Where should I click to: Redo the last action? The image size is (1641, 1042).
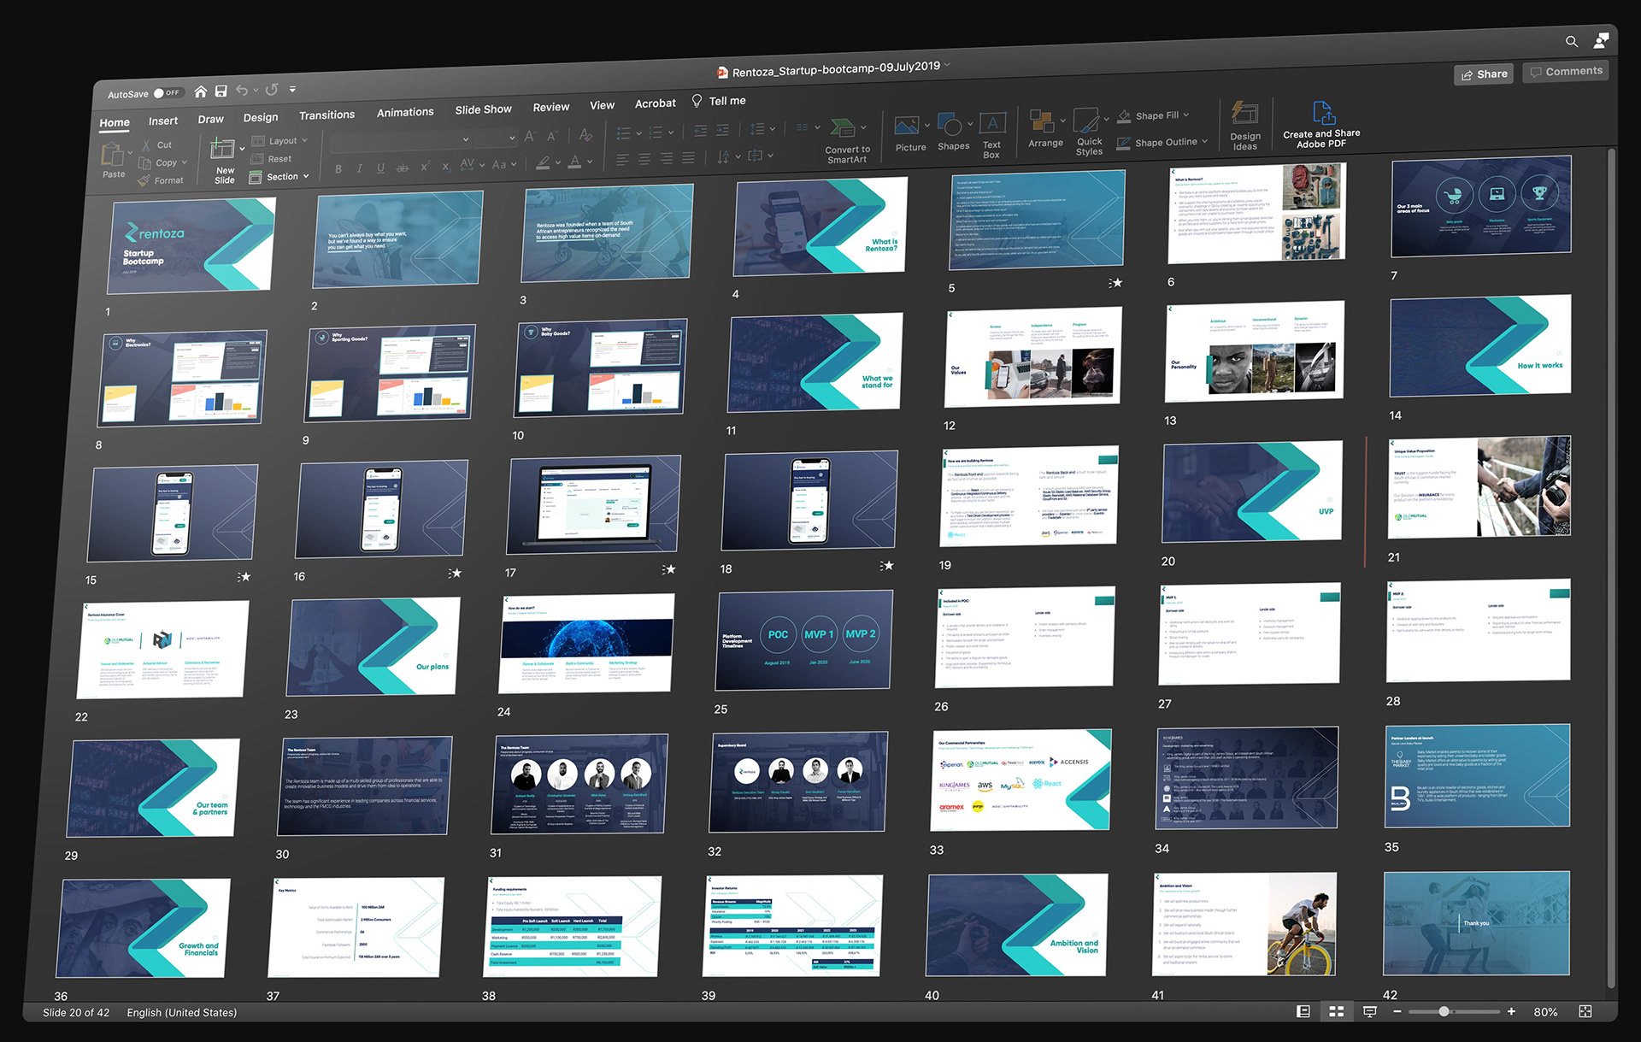(x=272, y=90)
